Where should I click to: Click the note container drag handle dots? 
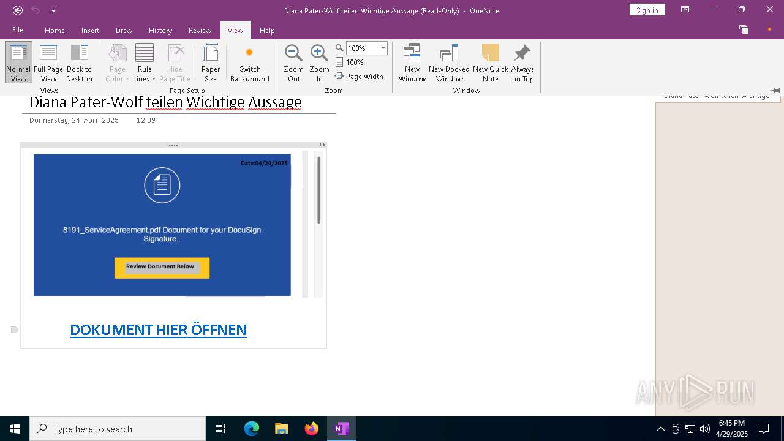(173, 145)
